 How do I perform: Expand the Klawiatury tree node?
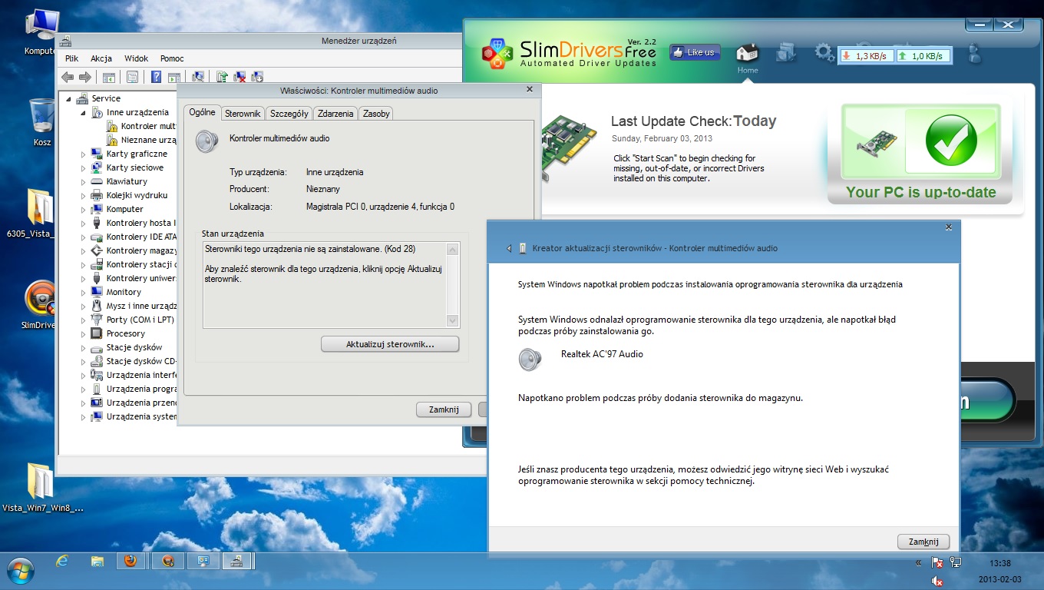coord(84,181)
